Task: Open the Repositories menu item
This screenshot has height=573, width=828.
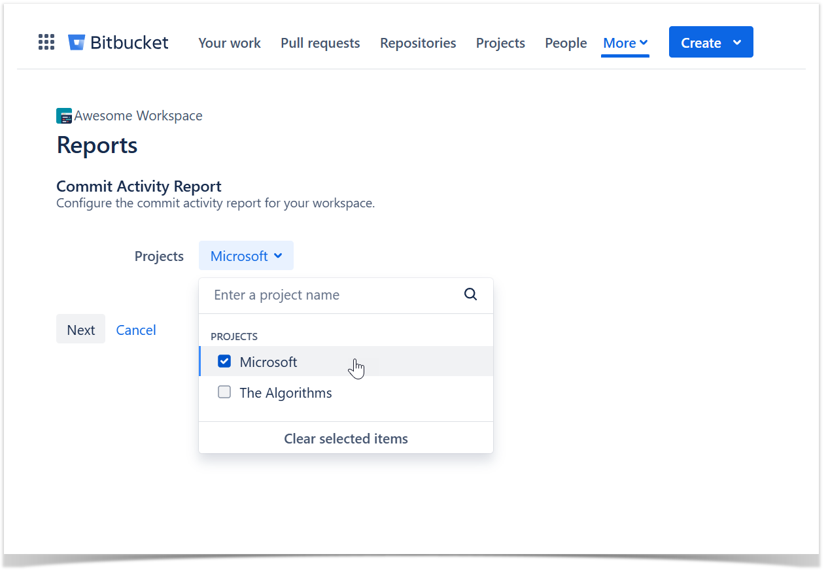Action: pos(418,43)
